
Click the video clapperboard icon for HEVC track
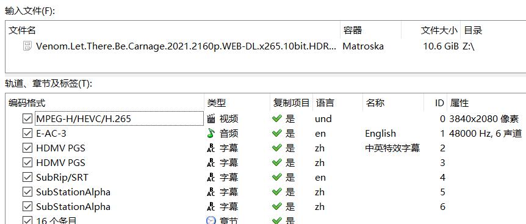[x=211, y=118]
